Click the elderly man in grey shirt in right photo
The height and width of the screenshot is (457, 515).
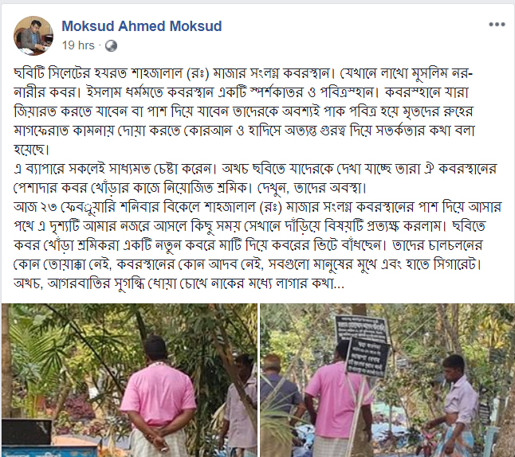click(278, 404)
